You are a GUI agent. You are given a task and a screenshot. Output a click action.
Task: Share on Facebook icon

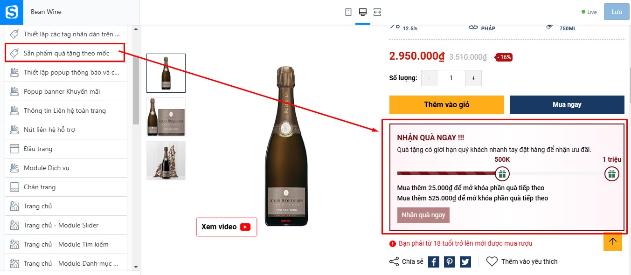click(434, 261)
